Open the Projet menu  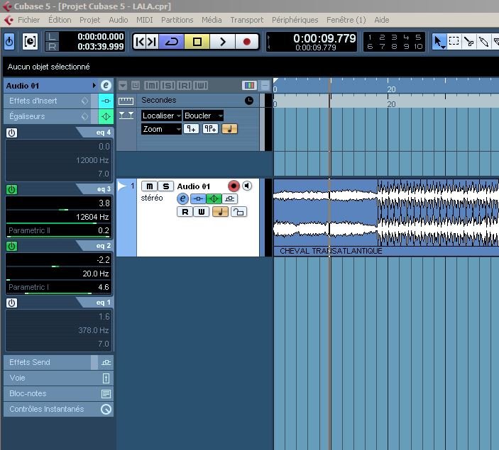pyautogui.click(x=89, y=20)
